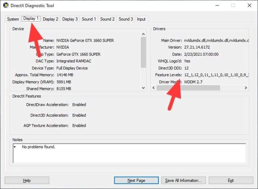Click the Integrated RAMDAC value
The image size is (258, 189).
[x=74, y=61]
